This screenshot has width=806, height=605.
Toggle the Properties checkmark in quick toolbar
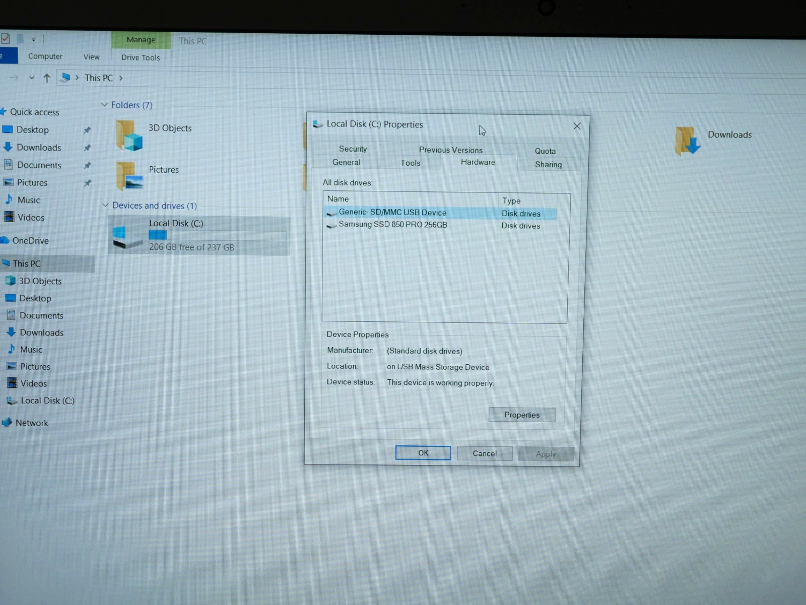point(5,38)
